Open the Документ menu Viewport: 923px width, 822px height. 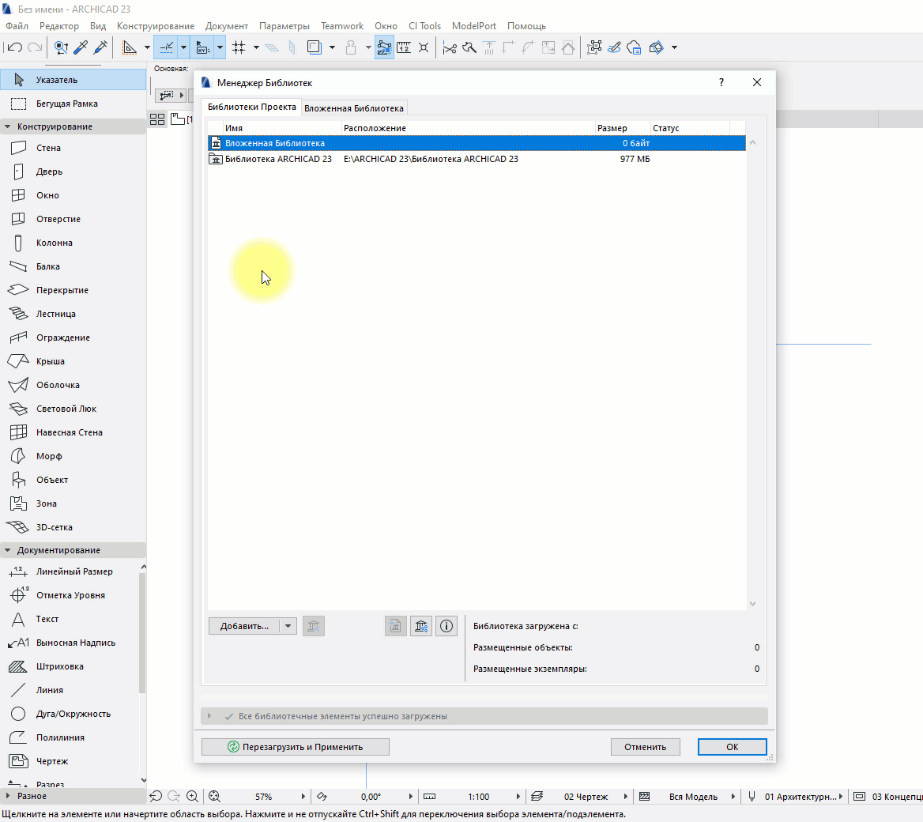point(226,26)
